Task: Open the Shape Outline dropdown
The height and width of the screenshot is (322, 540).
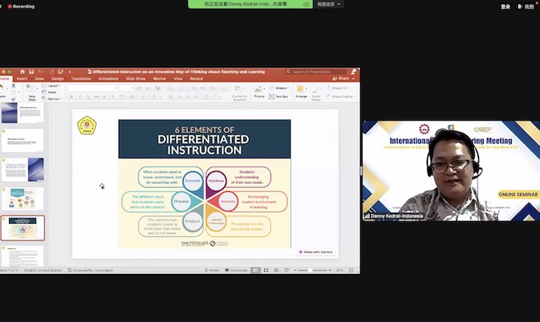Action: coord(341,97)
